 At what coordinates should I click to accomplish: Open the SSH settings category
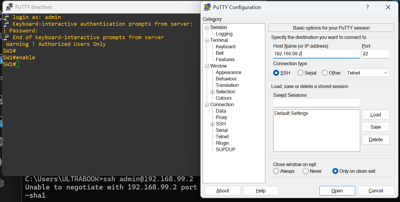click(221, 124)
